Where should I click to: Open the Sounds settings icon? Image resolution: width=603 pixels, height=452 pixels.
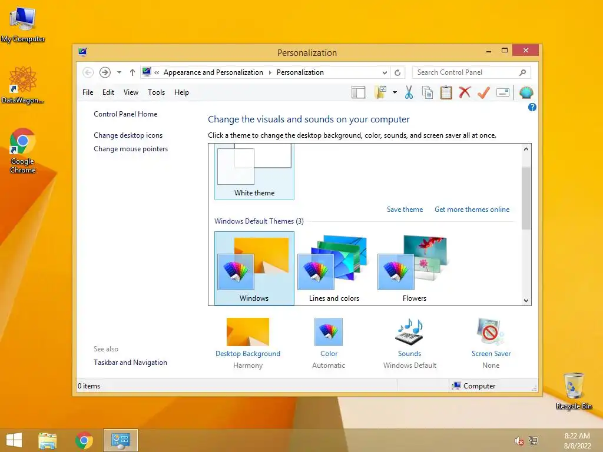coord(410,331)
